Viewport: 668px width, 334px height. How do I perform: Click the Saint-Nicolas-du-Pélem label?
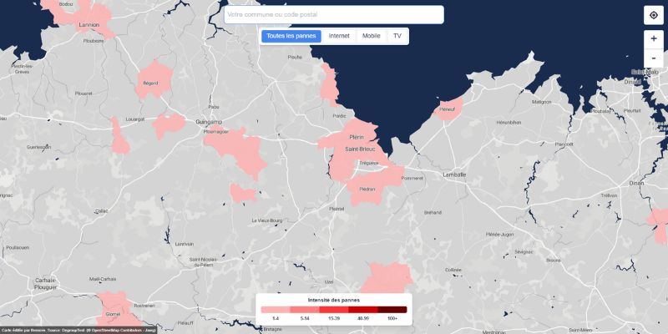tap(204, 261)
